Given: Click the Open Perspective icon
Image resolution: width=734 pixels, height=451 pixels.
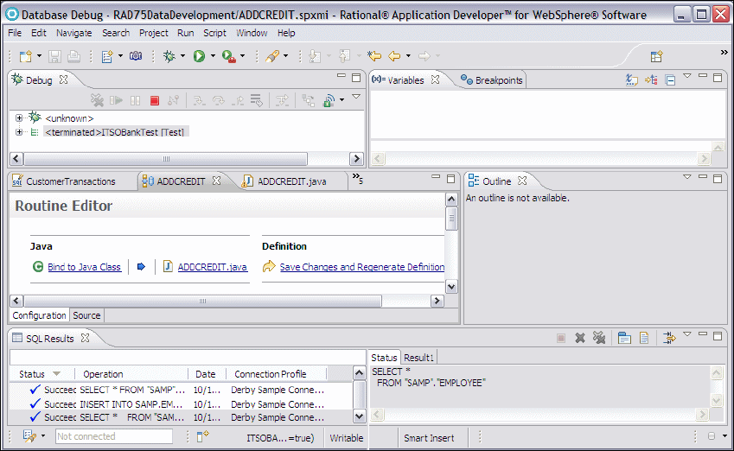Looking at the screenshot, I should pos(657,57).
